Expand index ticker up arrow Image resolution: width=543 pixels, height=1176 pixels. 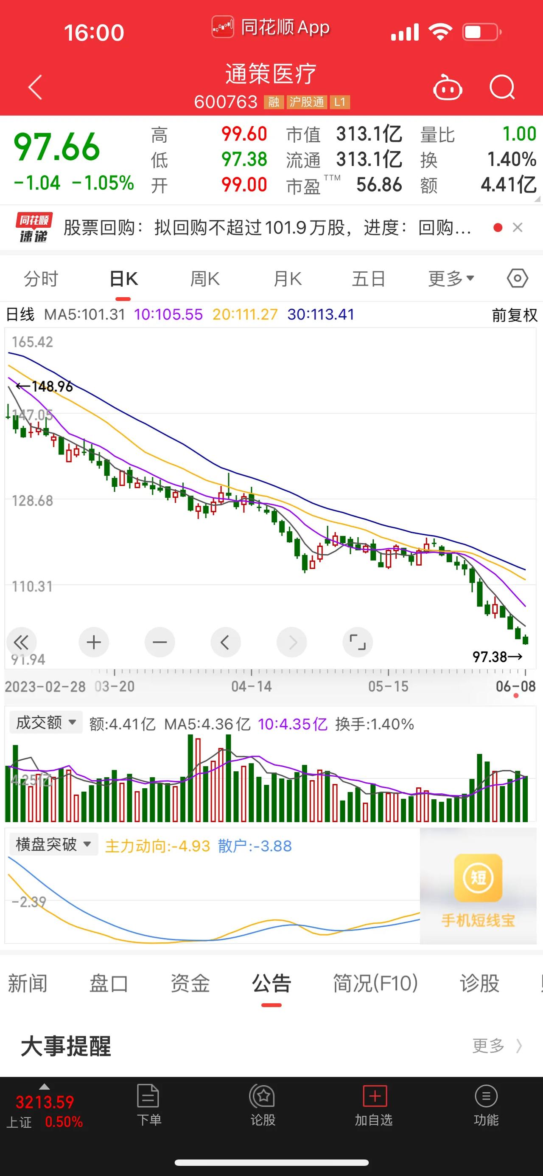[44, 1086]
